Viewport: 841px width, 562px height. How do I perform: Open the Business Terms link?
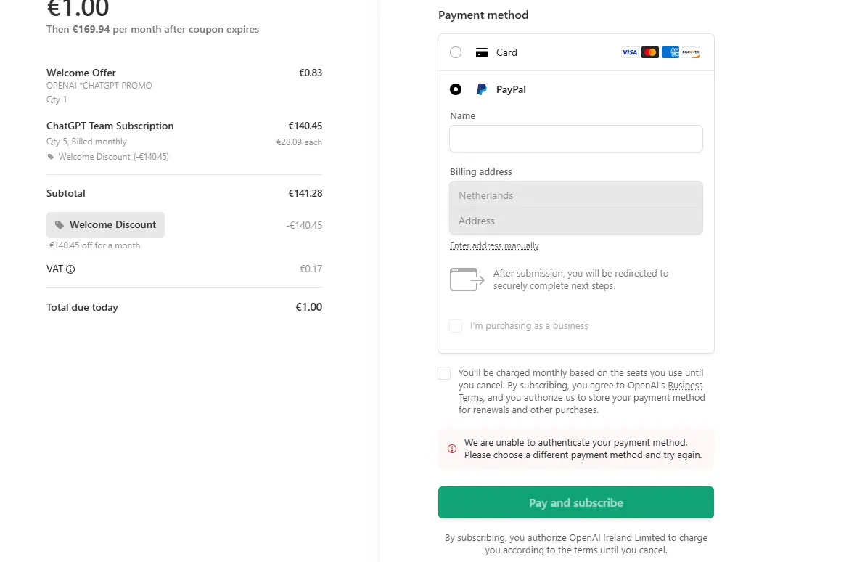coord(581,391)
